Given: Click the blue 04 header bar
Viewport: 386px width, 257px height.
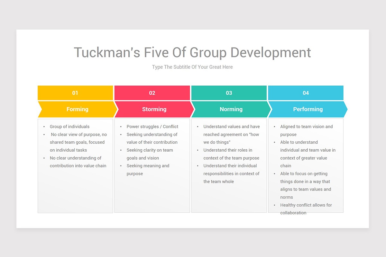Looking at the screenshot, I should pyautogui.click(x=306, y=93).
